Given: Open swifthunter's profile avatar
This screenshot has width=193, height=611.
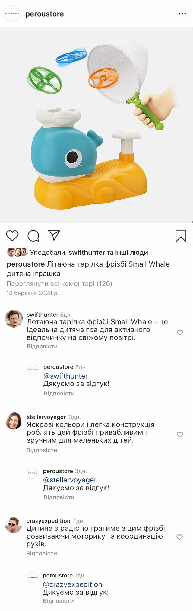Looking at the screenshot, I should [x=14, y=318].
